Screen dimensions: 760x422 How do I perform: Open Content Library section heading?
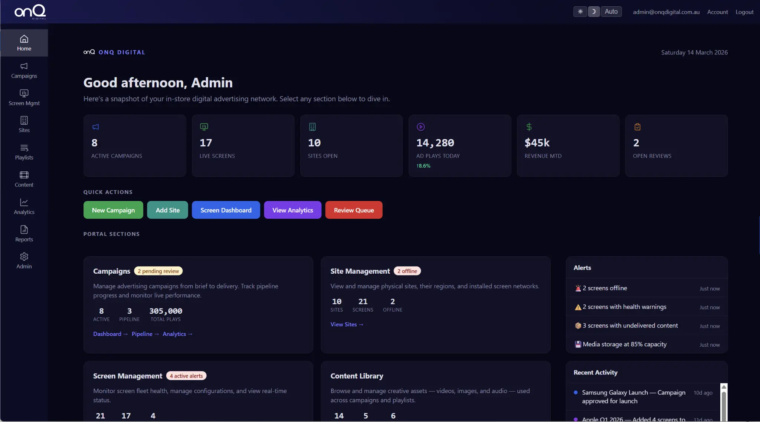click(357, 376)
